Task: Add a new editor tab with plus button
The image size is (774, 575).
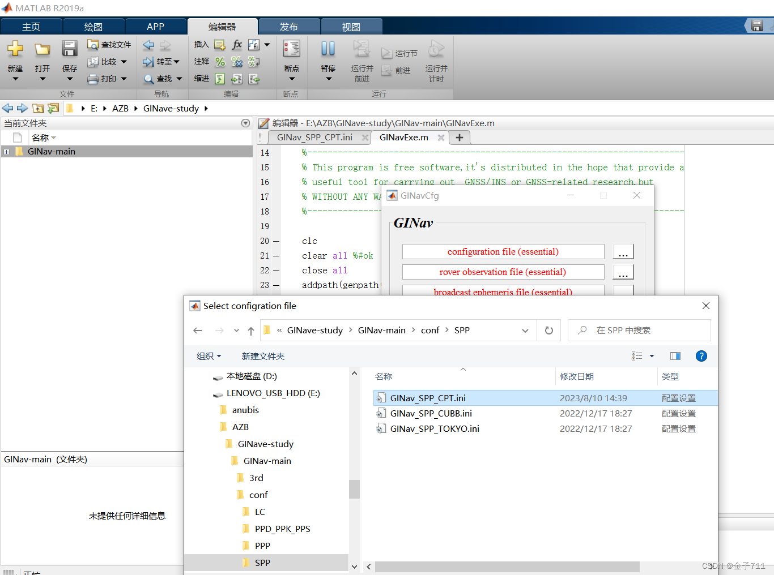Action: (x=460, y=138)
